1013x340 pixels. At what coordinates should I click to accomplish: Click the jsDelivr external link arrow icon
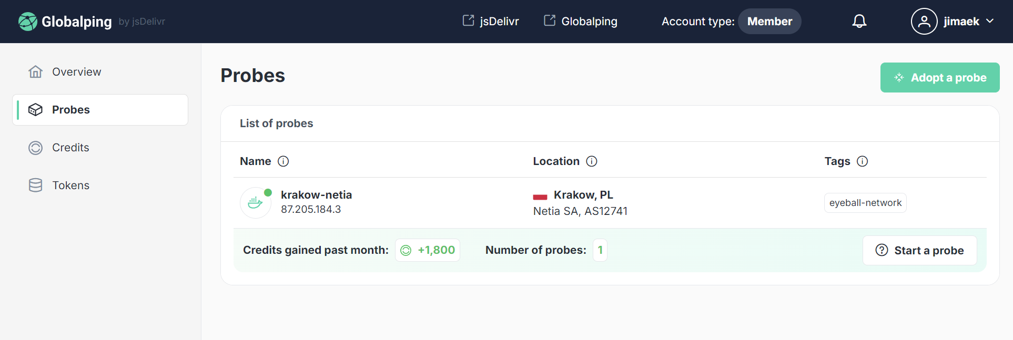(468, 20)
